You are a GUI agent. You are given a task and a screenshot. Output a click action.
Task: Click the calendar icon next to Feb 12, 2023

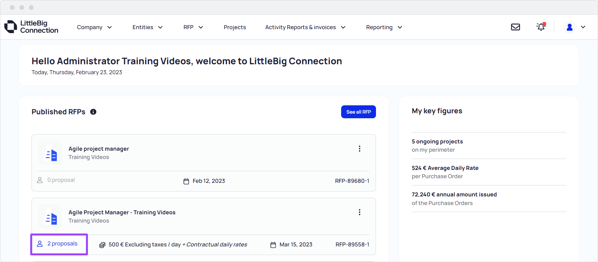(186, 181)
